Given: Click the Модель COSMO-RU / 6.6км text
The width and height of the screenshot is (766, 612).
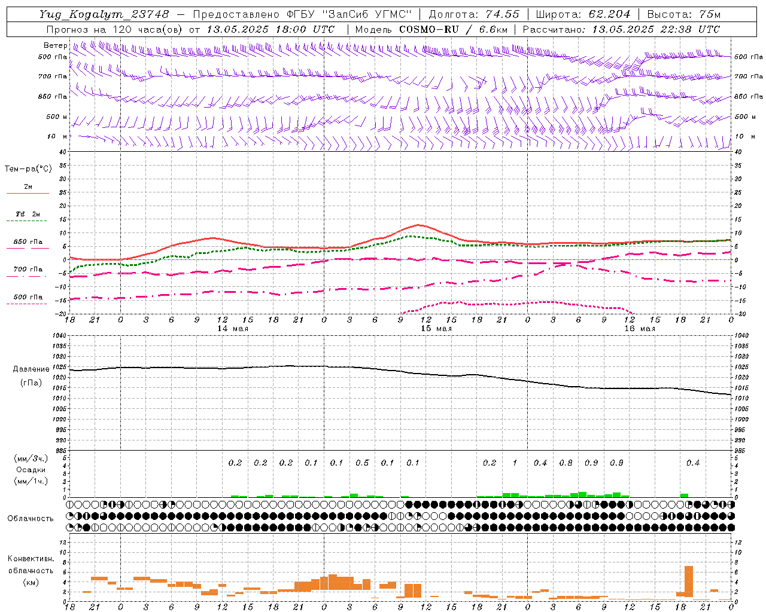Looking at the screenshot, I should coord(431,29).
